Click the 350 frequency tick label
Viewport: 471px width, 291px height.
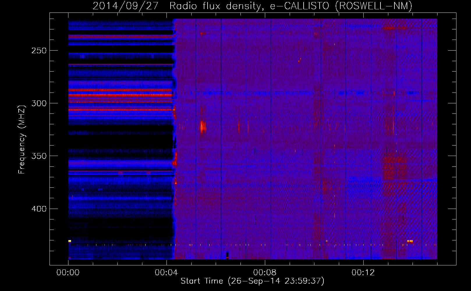pos(39,156)
